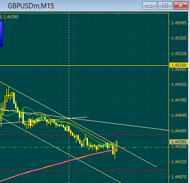The height and width of the screenshot is (183, 190).
Task: Close the GBPUSDm,M15 chart window
Action: [x=181, y=6]
